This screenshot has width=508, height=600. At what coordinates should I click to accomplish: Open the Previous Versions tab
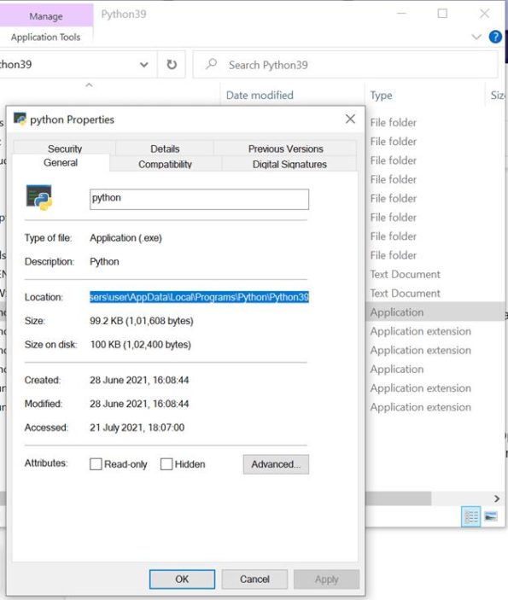click(x=285, y=149)
